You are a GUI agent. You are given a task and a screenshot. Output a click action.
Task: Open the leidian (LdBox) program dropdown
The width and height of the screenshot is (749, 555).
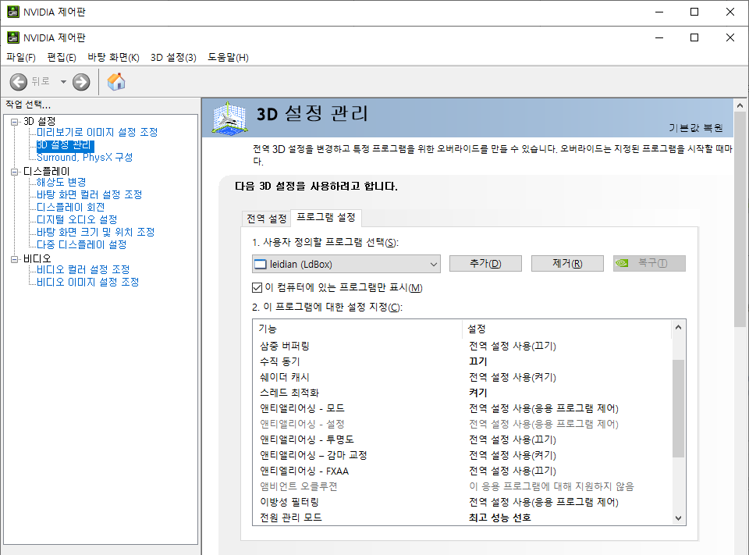coord(346,264)
